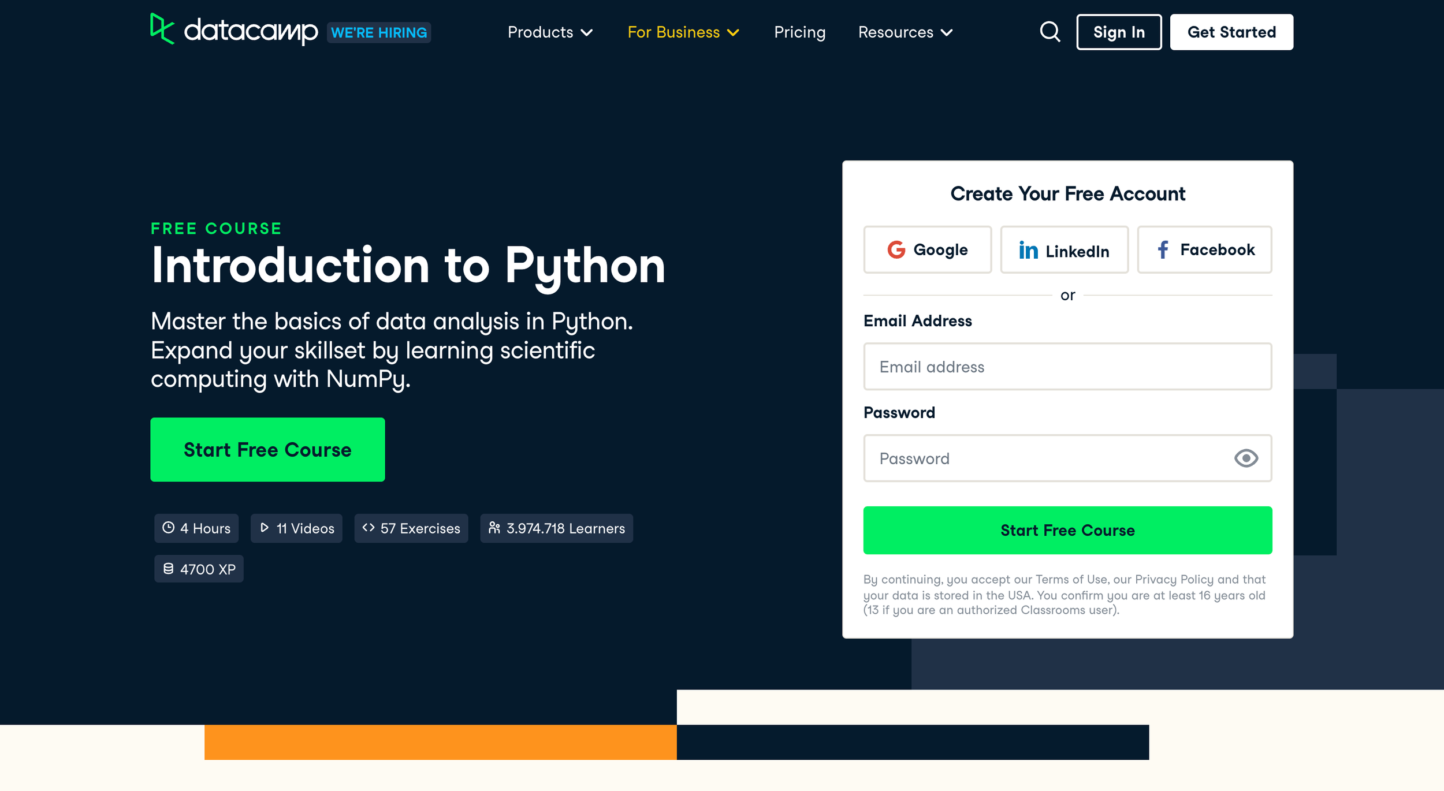Image resolution: width=1444 pixels, height=791 pixels.
Task: Submit form with Start Free Course button
Action: (1067, 531)
